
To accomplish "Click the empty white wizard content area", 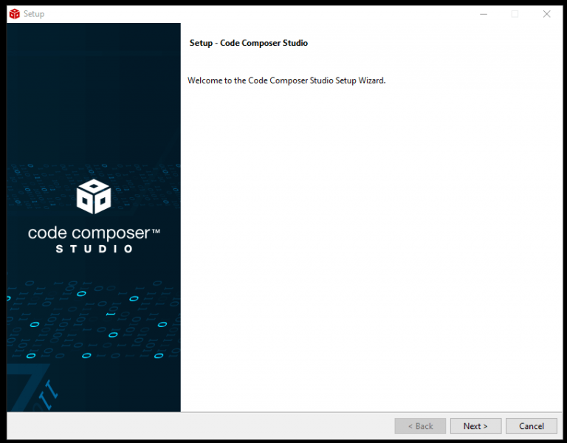I will [x=369, y=244].
